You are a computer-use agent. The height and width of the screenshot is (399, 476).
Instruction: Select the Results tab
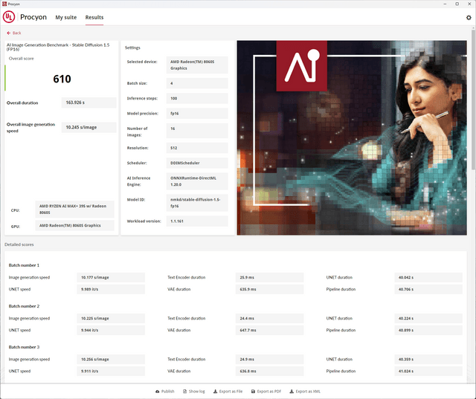click(94, 17)
